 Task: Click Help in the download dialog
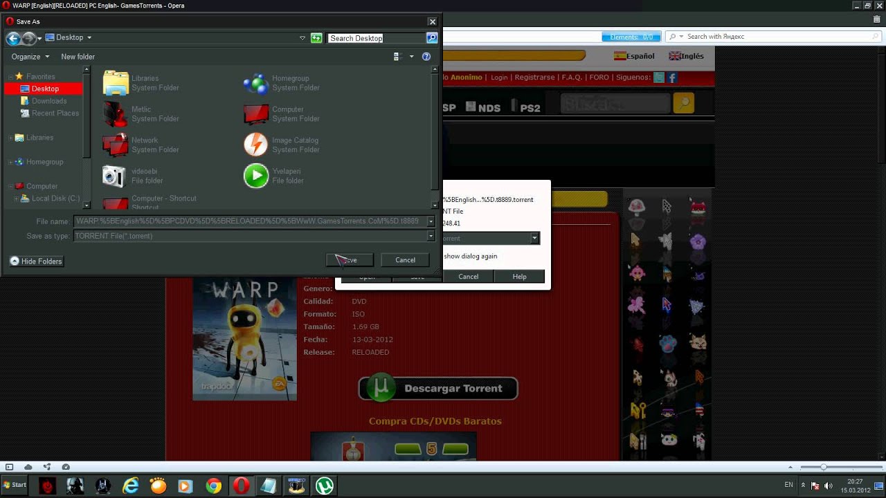[x=519, y=277]
